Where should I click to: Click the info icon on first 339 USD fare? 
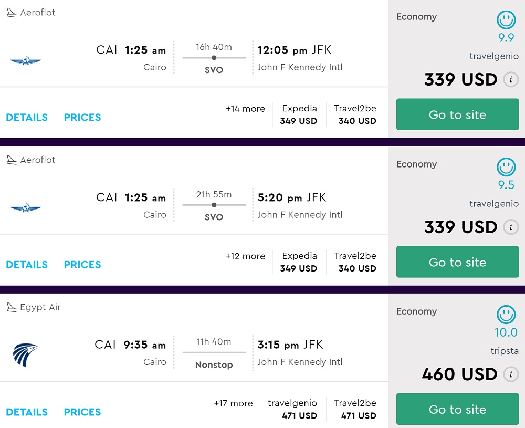tap(510, 80)
